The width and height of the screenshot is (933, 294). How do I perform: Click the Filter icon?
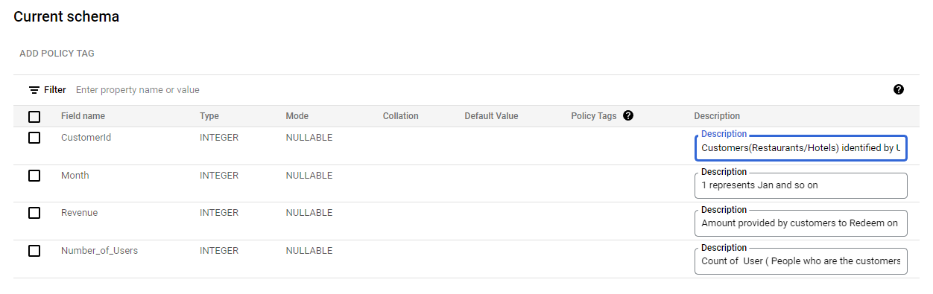tap(34, 90)
